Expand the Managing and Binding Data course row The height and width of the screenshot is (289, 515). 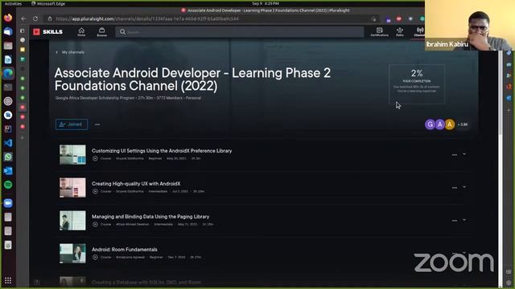pyautogui.click(x=464, y=220)
